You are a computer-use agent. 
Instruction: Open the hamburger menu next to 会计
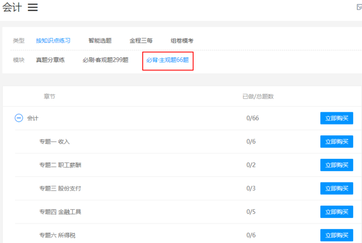point(32,7)
